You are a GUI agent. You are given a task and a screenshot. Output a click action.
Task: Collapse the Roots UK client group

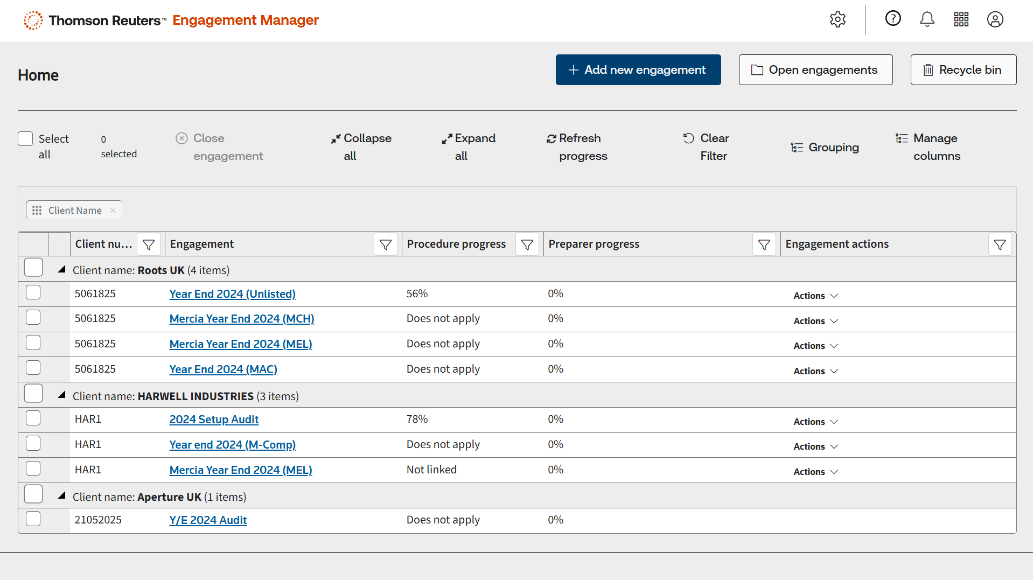point(62,269)
